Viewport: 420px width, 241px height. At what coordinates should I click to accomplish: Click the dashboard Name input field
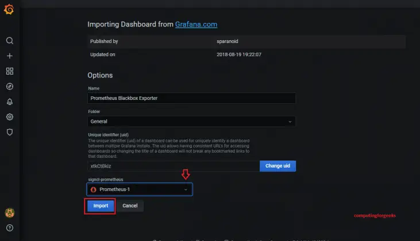point(191,98)
